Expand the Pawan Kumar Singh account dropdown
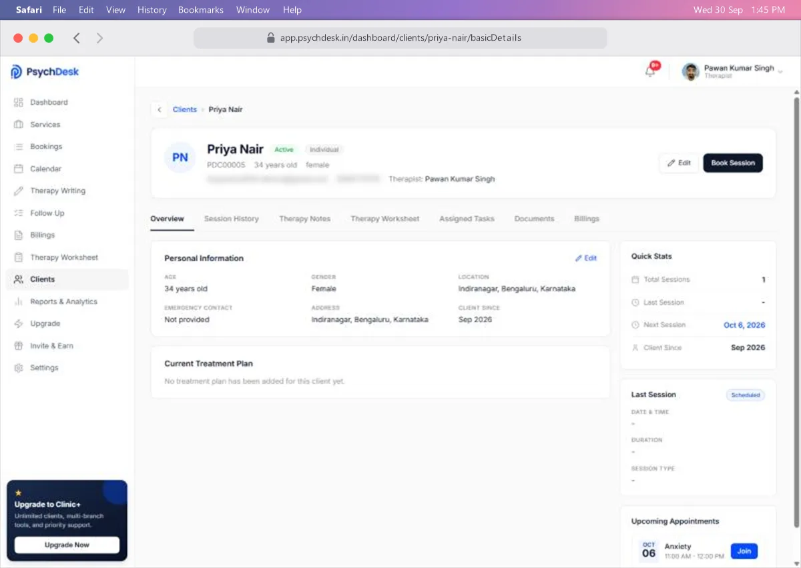 [x=780, y=71]
